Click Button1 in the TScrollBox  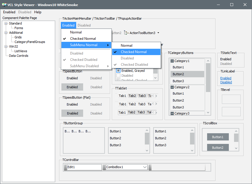point(218,137)
